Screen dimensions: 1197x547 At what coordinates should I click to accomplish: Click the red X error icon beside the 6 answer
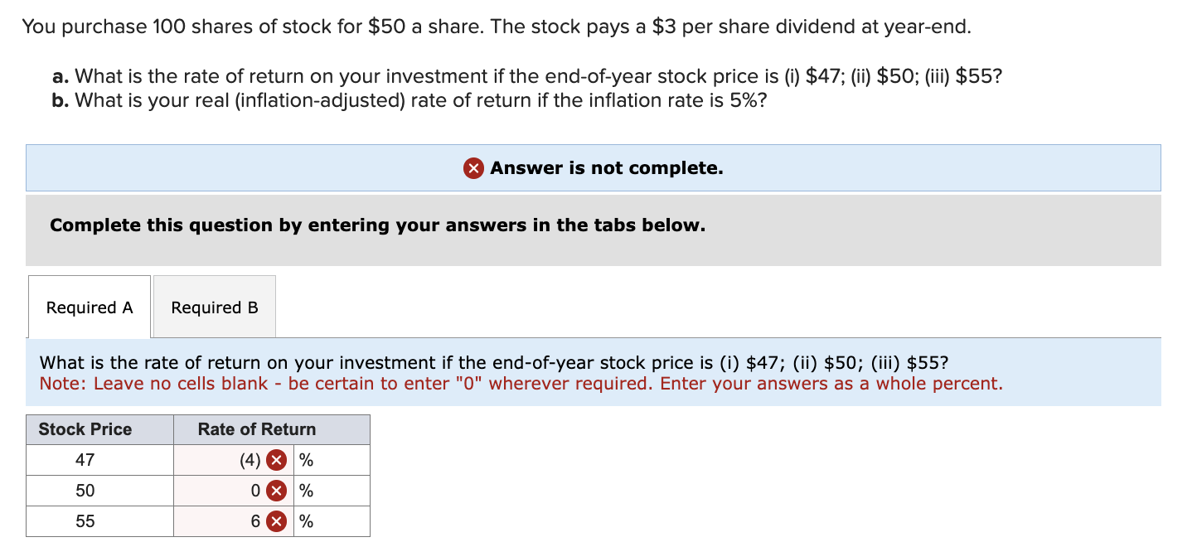[277, 520]
